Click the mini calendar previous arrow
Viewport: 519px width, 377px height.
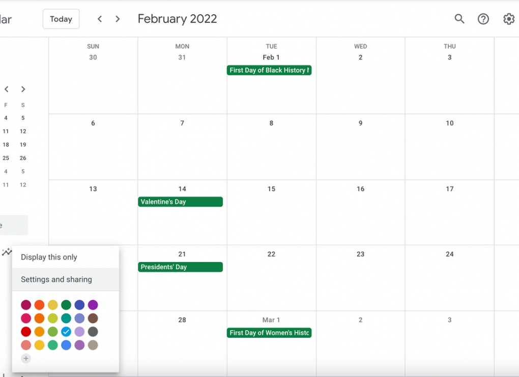(x=6, y=89)
